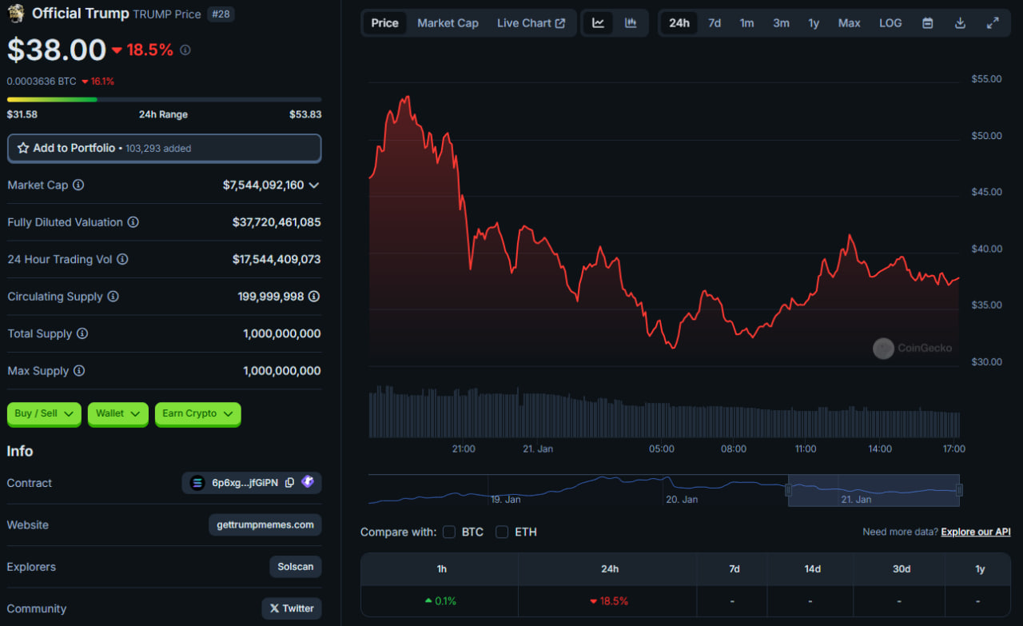Click left handle of chart range selector
The height and width of the screenshot is (626, 1023).
point(788,490)
